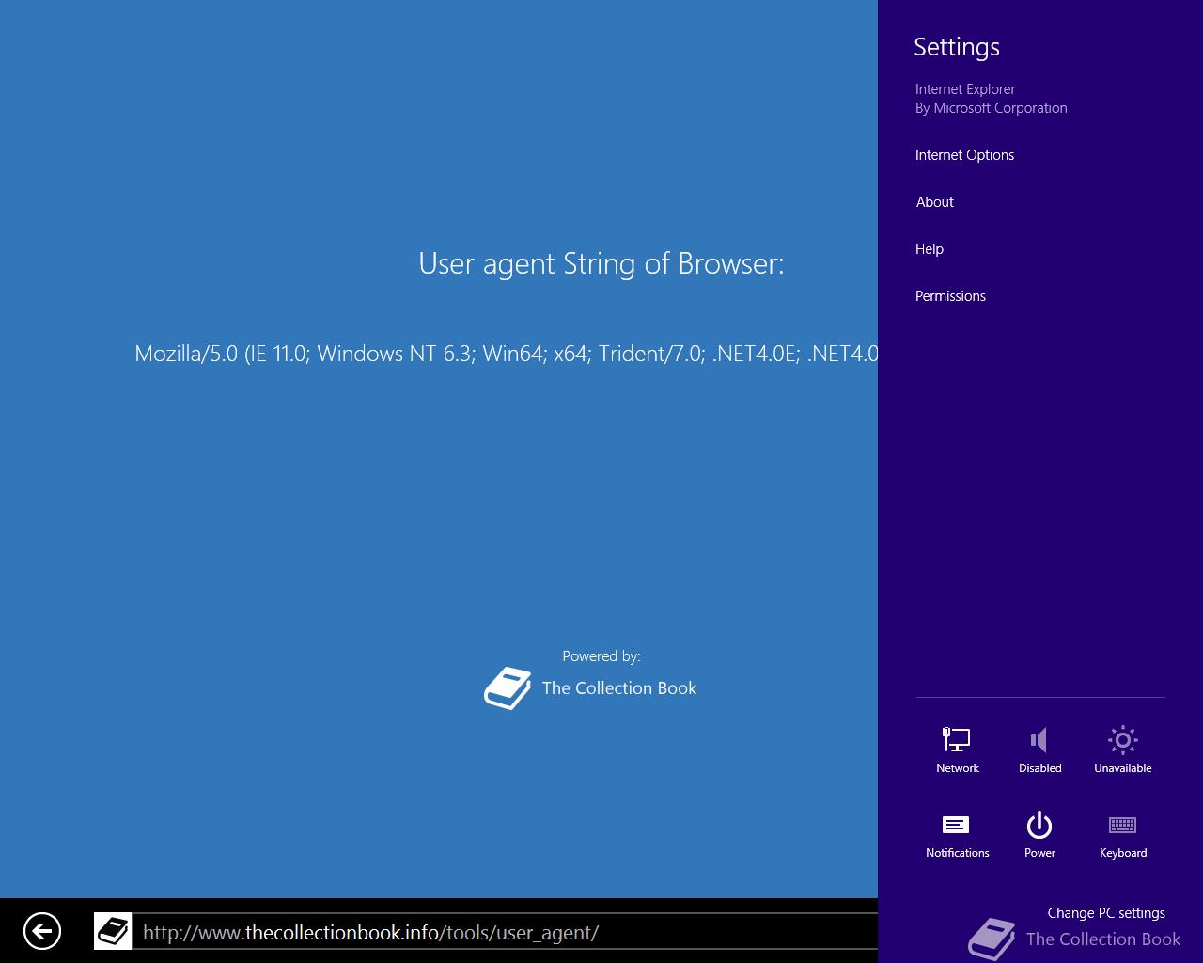Open Internet Options in Settings
This screenshot has height=963, width=1203.
pyautogui.click(x=964, y=155)
